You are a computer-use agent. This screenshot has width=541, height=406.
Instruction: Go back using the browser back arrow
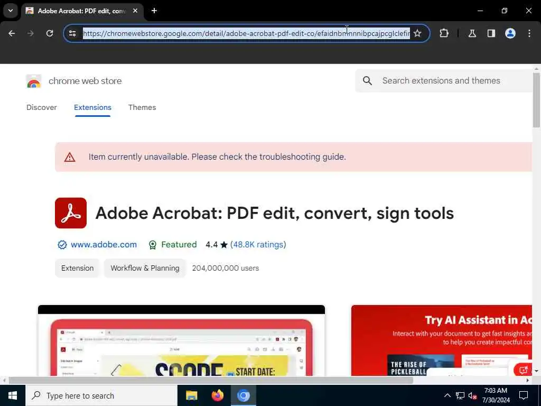(12, 33)
